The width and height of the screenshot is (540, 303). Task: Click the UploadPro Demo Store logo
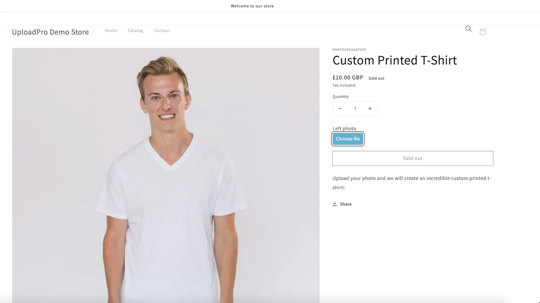50,32
